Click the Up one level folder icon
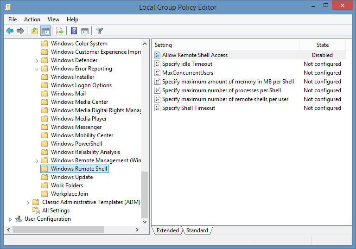 coord(35,31)
